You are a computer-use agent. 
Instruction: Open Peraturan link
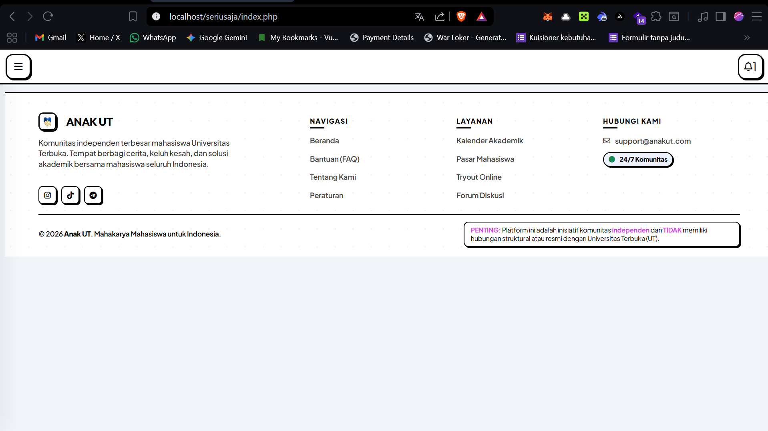pos(326,196)
